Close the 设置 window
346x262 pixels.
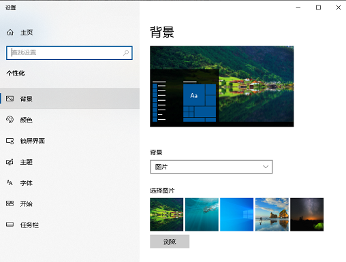(339, 7)
